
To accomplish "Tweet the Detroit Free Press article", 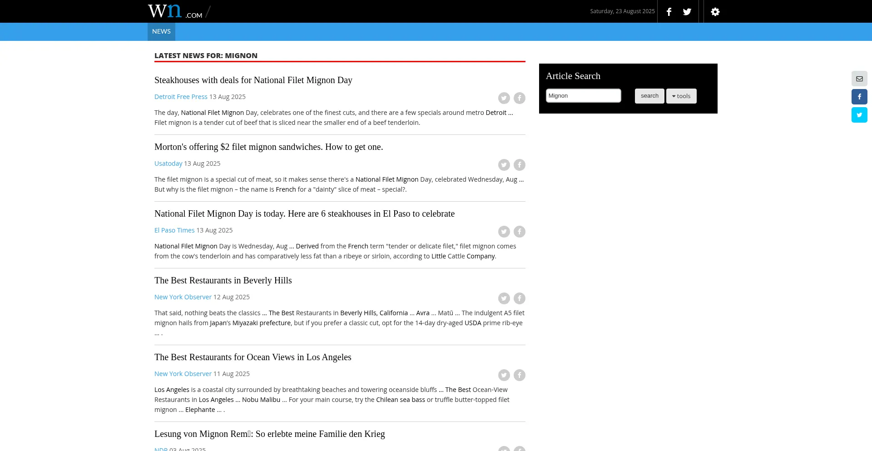I will click(x=504, y=98).
